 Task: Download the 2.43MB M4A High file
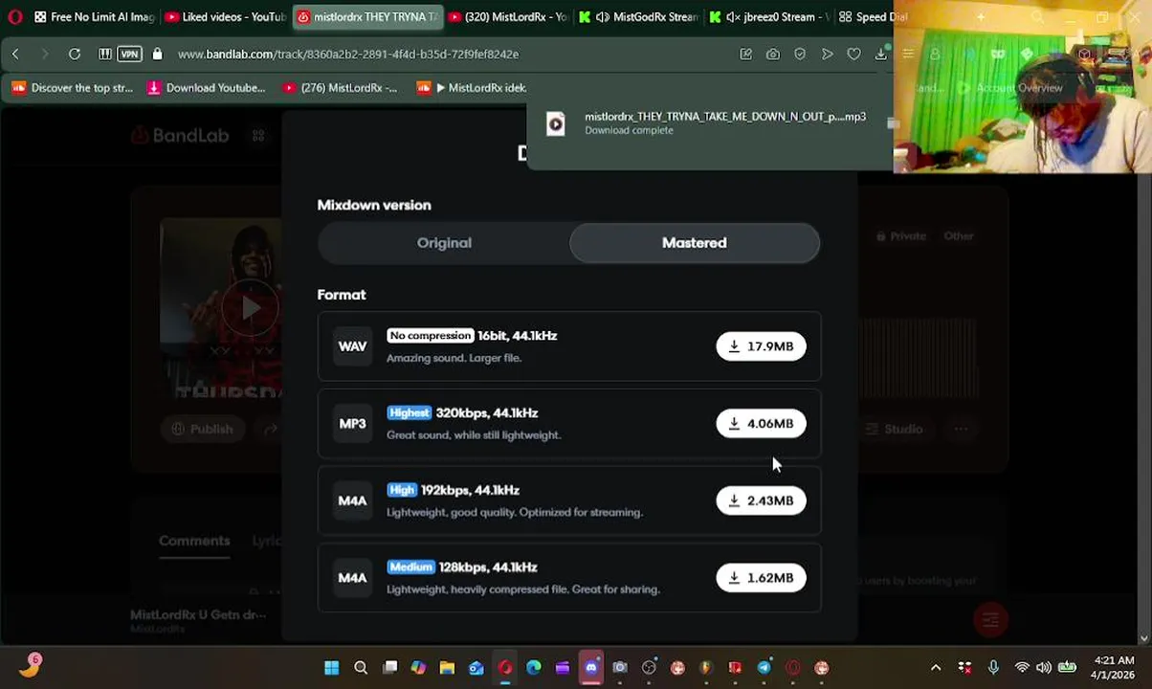761,500
